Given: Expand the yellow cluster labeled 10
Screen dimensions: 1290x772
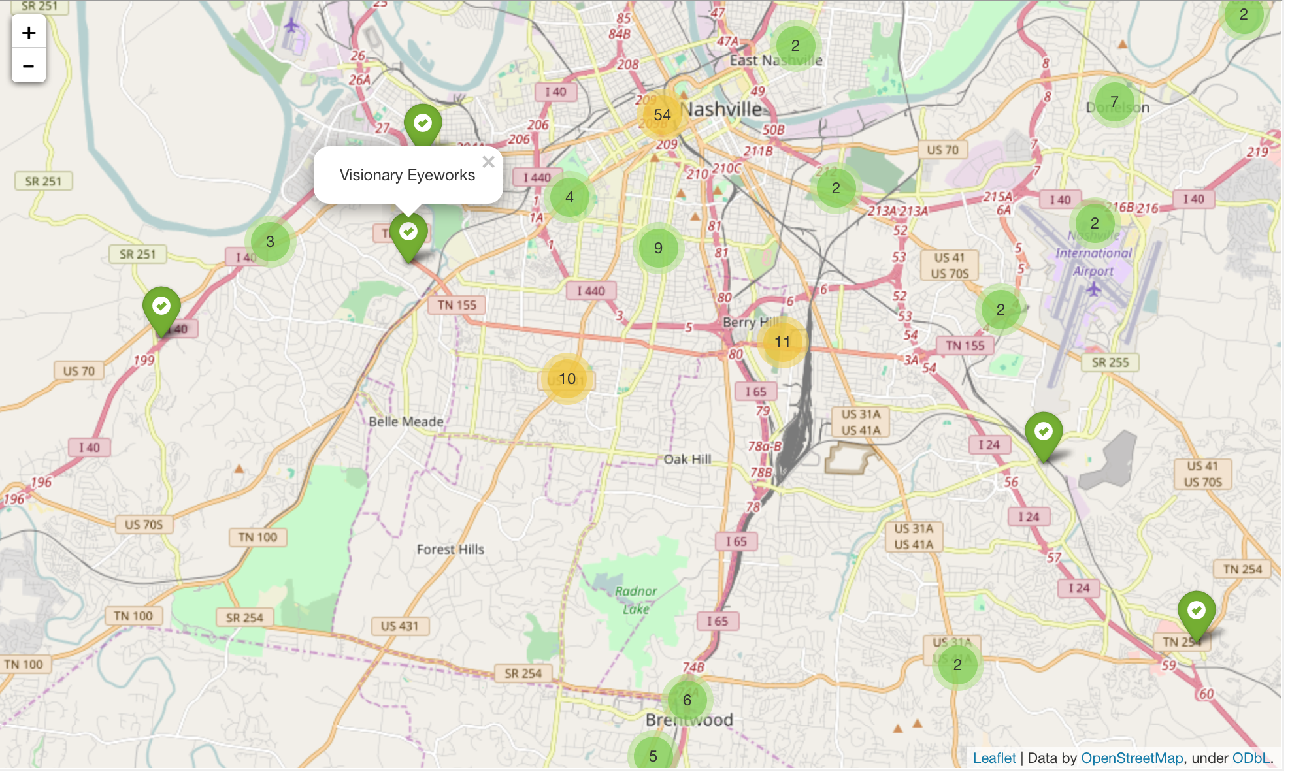Looking at the screenshot, I should [x=567, y=379].
